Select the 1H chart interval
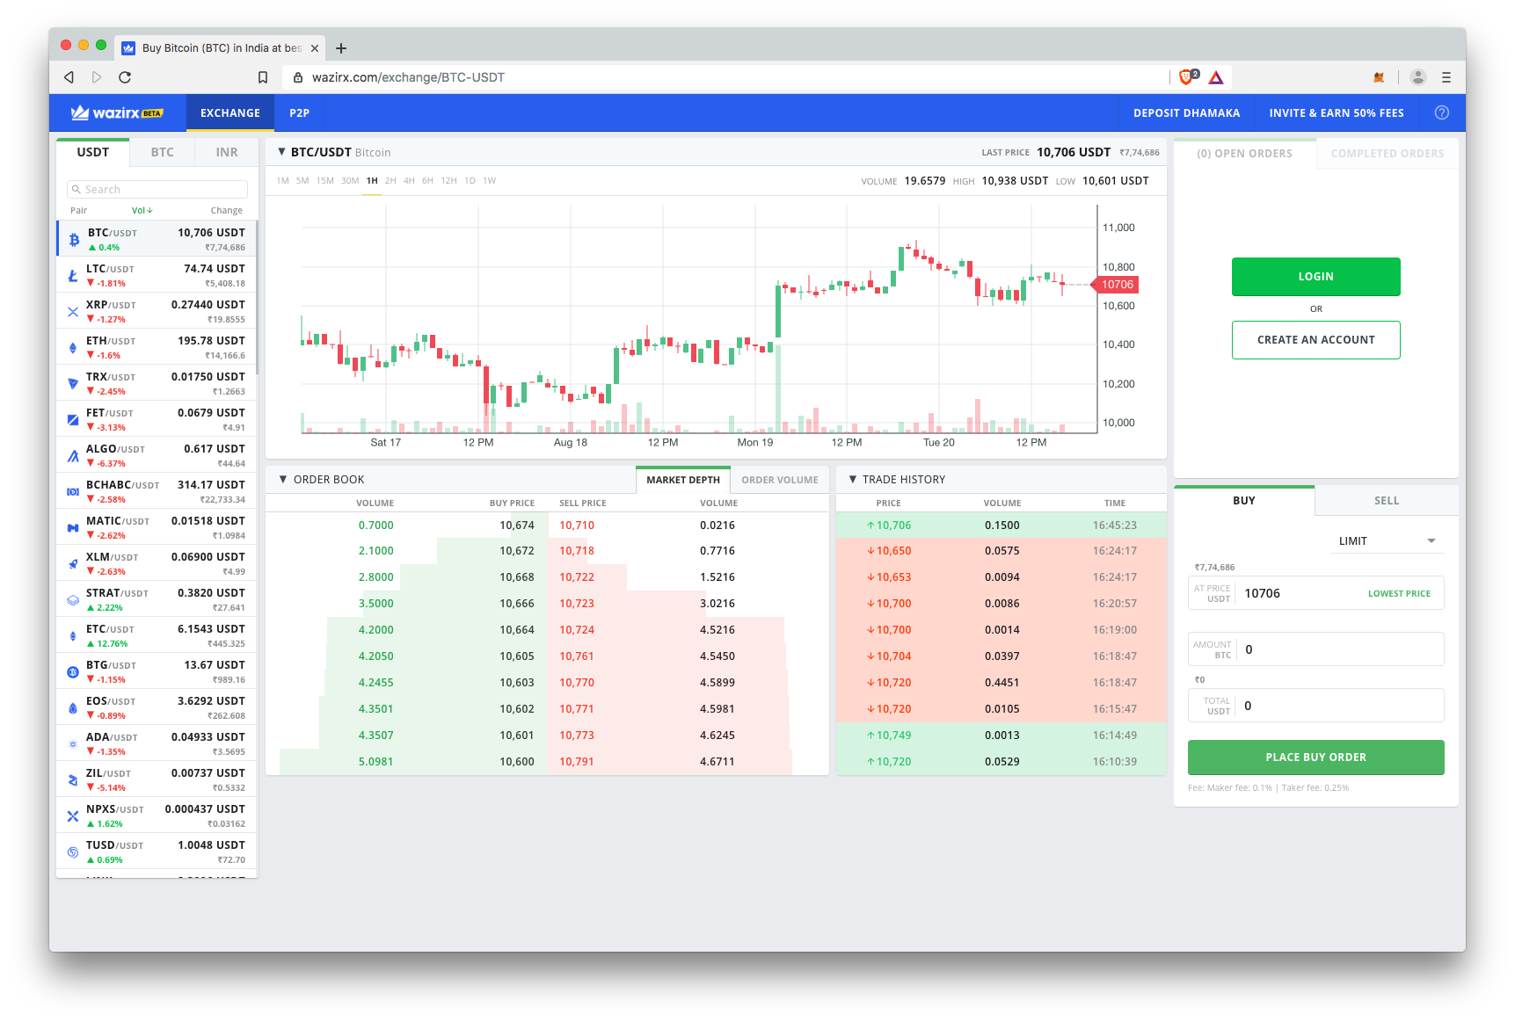1515x1022 pixels. click(x=372, y=180)
